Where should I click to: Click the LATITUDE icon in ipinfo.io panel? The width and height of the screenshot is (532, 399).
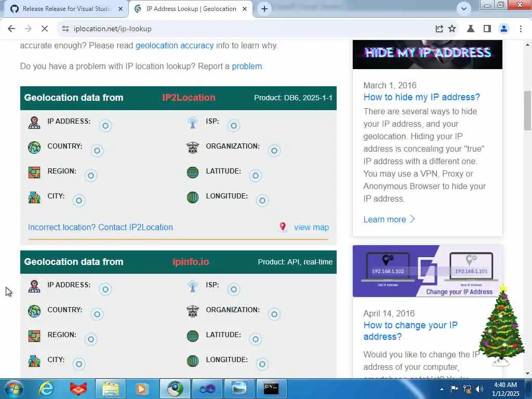coord(193,336)
